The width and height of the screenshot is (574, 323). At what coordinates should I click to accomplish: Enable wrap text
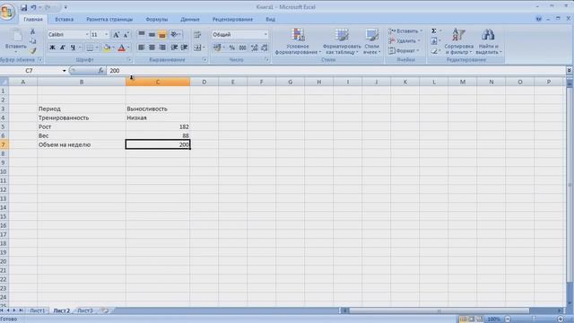point(197,35)
